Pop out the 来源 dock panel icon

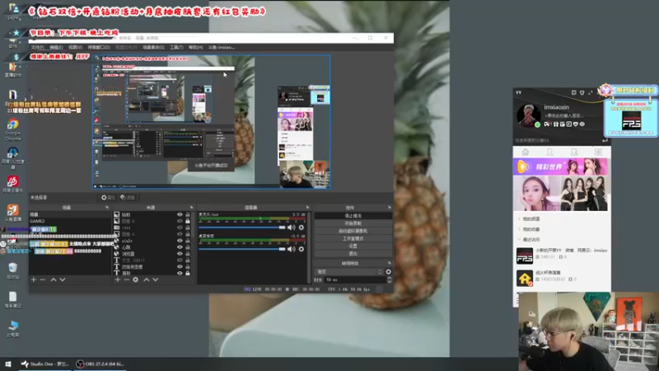[191, 208]
